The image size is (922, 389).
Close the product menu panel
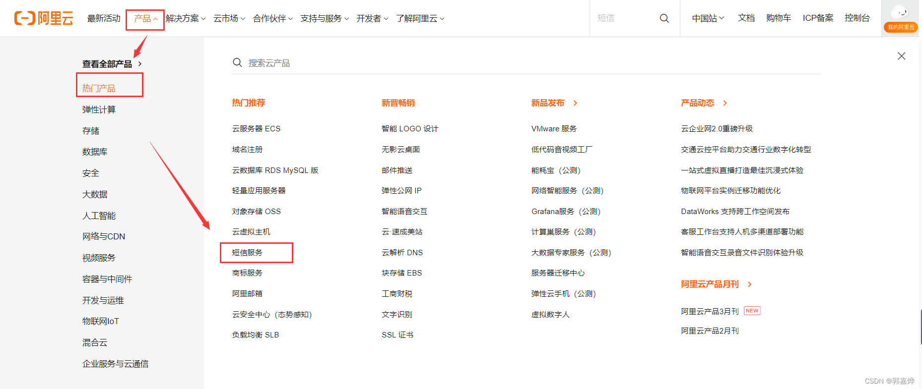tap(901, 56)
